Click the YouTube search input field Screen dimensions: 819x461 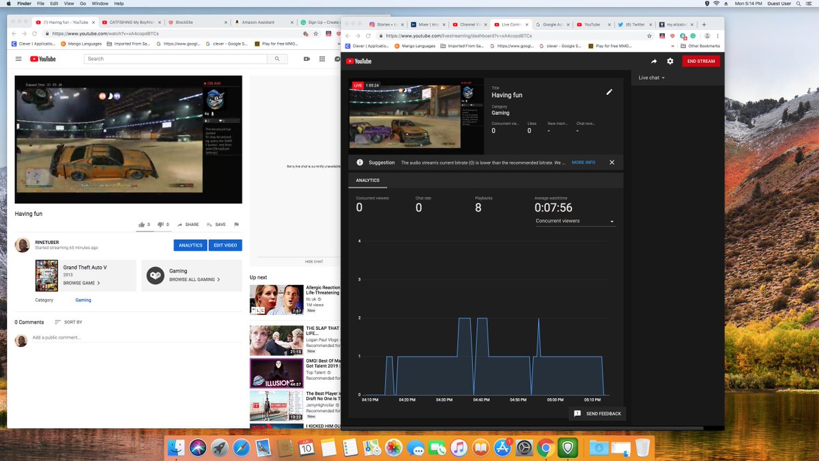click(175, 59)
